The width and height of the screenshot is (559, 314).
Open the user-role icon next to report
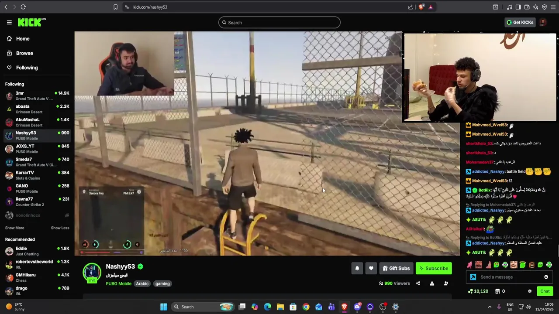tap(446, 283)
